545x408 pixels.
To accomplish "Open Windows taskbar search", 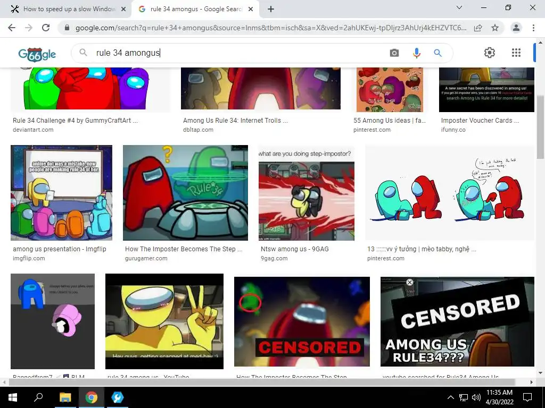I will [38, 397].
